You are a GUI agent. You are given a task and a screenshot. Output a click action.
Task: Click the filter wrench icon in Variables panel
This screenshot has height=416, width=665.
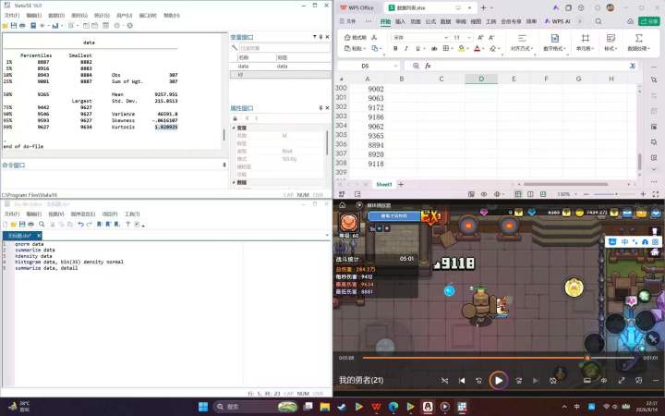[235, 48]
